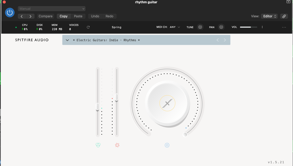Image resolution: width=293 pixels, height=166 pixels.
Task: Click the green Expression icon below left slider
Action: point(98,145)
